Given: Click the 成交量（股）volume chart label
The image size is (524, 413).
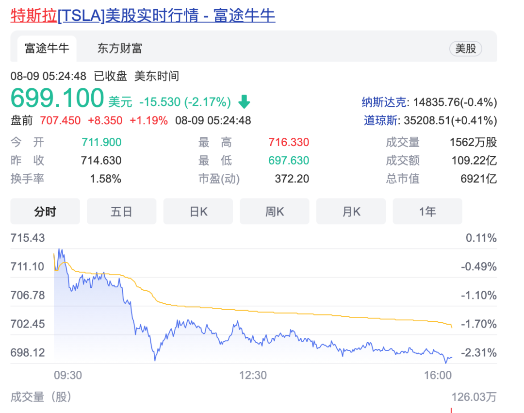Looking at the screenshot, I should point(41,397).
